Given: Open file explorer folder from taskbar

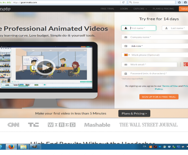Looking at the screenshot, I should point(23,147).
